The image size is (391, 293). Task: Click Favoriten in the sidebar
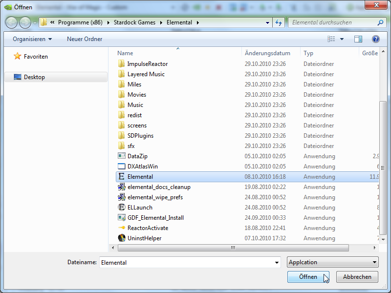pyautogui.click(x=36, y=57)
